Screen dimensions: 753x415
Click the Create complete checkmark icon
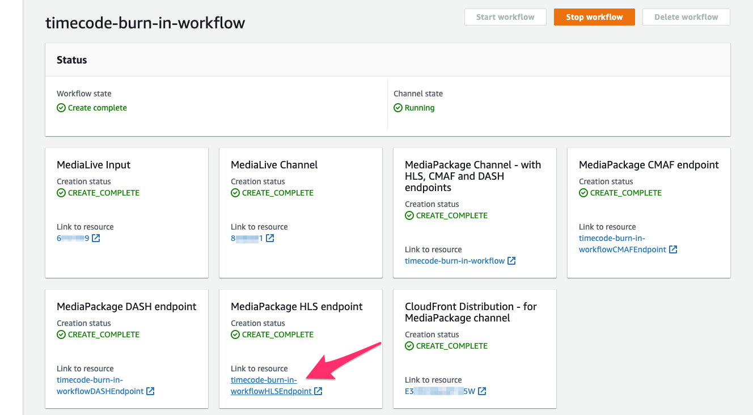tap(61, 108)
